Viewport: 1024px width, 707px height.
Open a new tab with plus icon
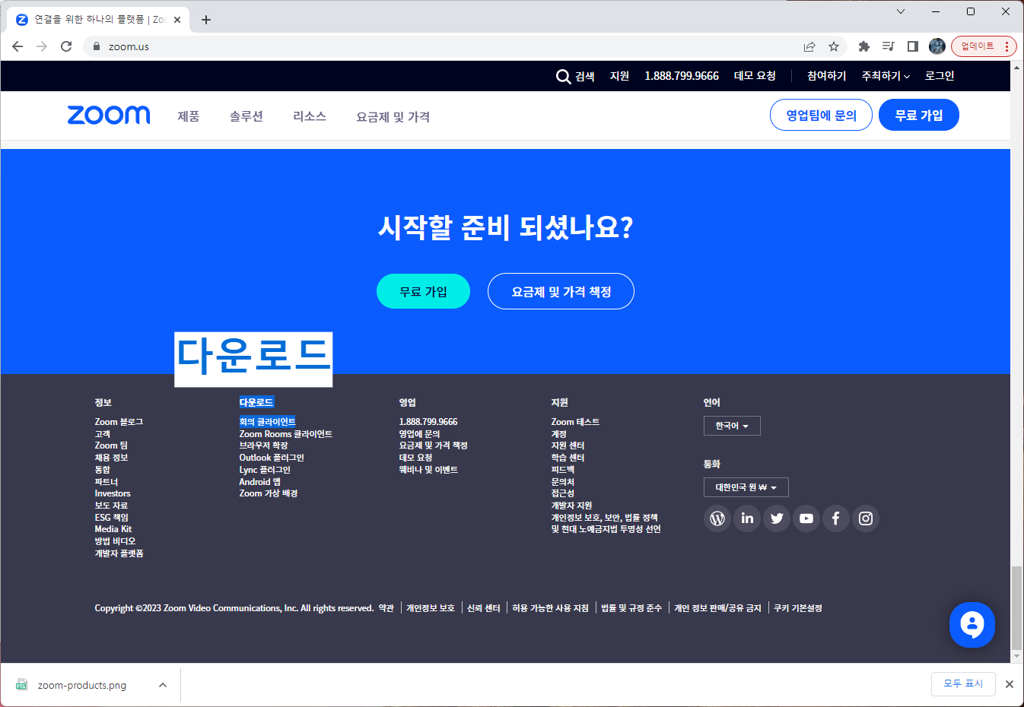206,20
